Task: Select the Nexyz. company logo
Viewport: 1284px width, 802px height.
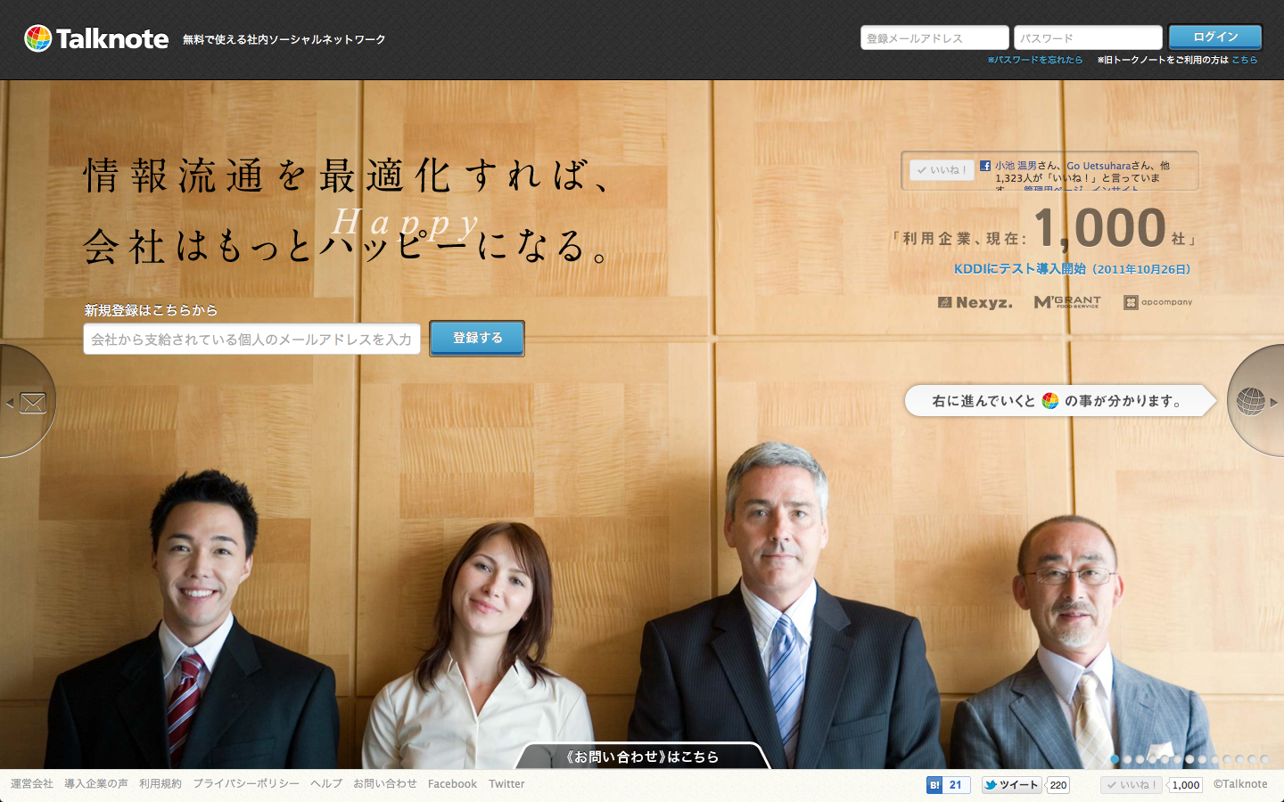Action: point(974,302)
